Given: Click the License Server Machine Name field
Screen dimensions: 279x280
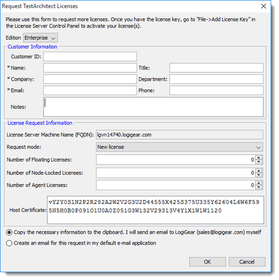Looking at the screenshot, I should click(180, 135).
